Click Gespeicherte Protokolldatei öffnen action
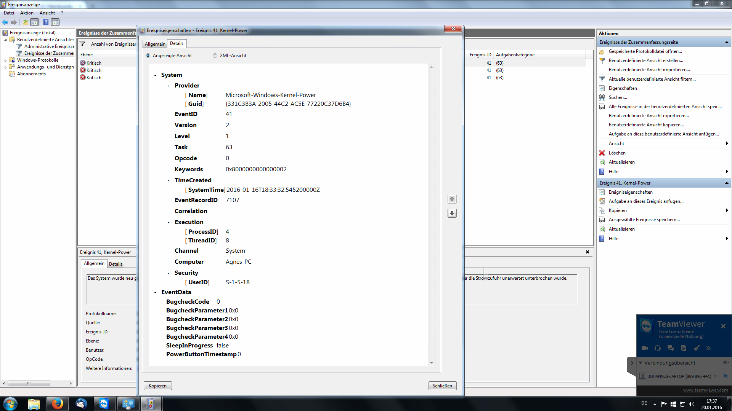732x411 pixels. click(x=645, y=51)
